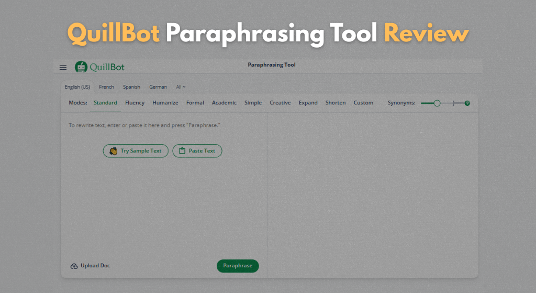536x293 pixels.
Task: Open the Custom mode option
Action: click(363, 103)
